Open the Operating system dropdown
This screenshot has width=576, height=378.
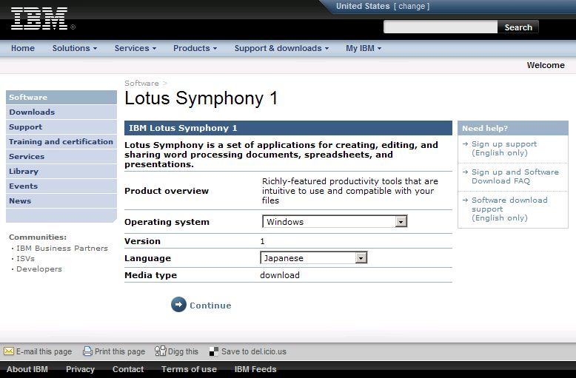pyautogui.click(x=335, y=221)
